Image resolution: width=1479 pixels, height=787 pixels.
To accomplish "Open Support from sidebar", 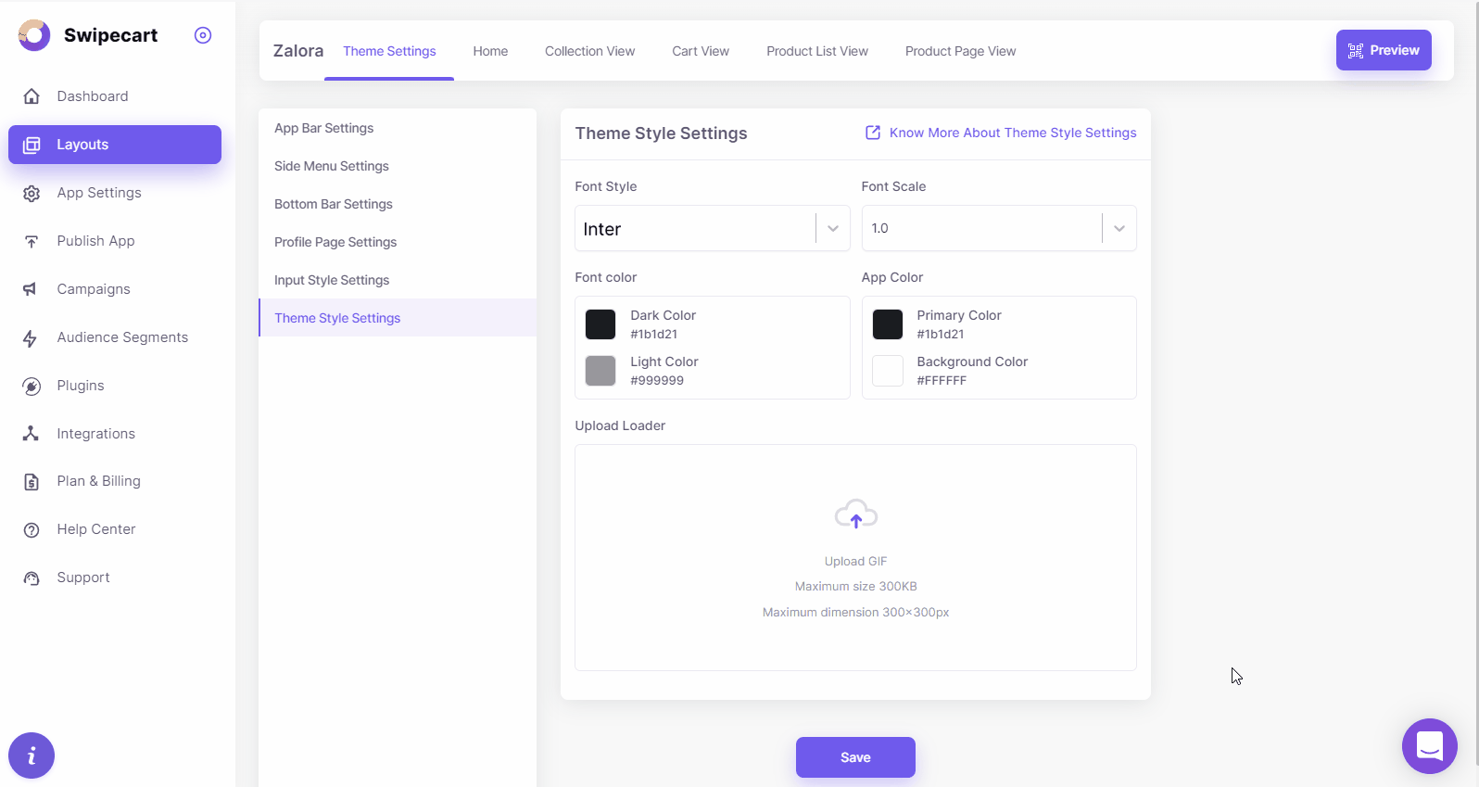I will pyautogui.click(x=115, y=578).
